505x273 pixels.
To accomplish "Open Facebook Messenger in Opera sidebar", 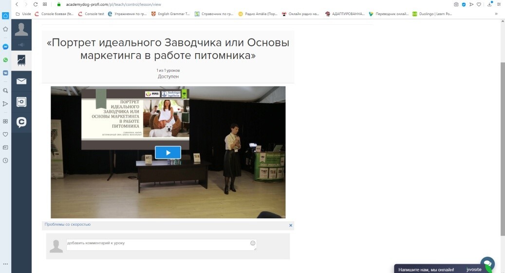I will 5,47.
